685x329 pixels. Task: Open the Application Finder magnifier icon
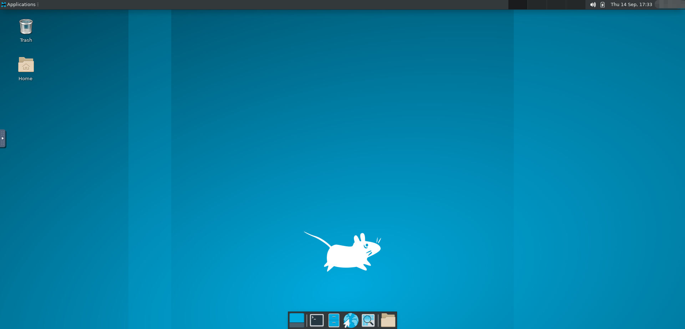click(368, 320)
